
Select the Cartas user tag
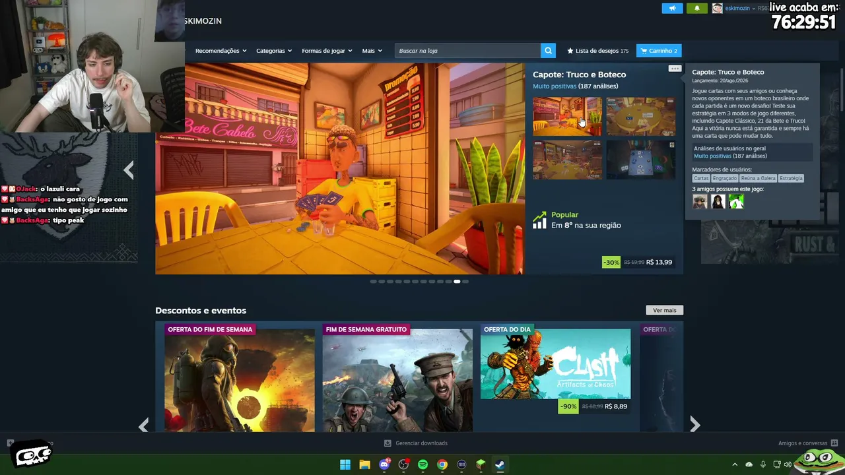pyautogui.click(x=701, y=178)
